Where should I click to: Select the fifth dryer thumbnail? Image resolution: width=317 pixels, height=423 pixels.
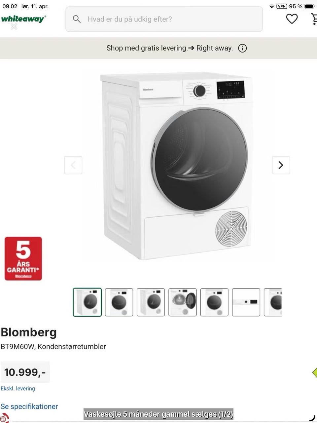(214, 302)
